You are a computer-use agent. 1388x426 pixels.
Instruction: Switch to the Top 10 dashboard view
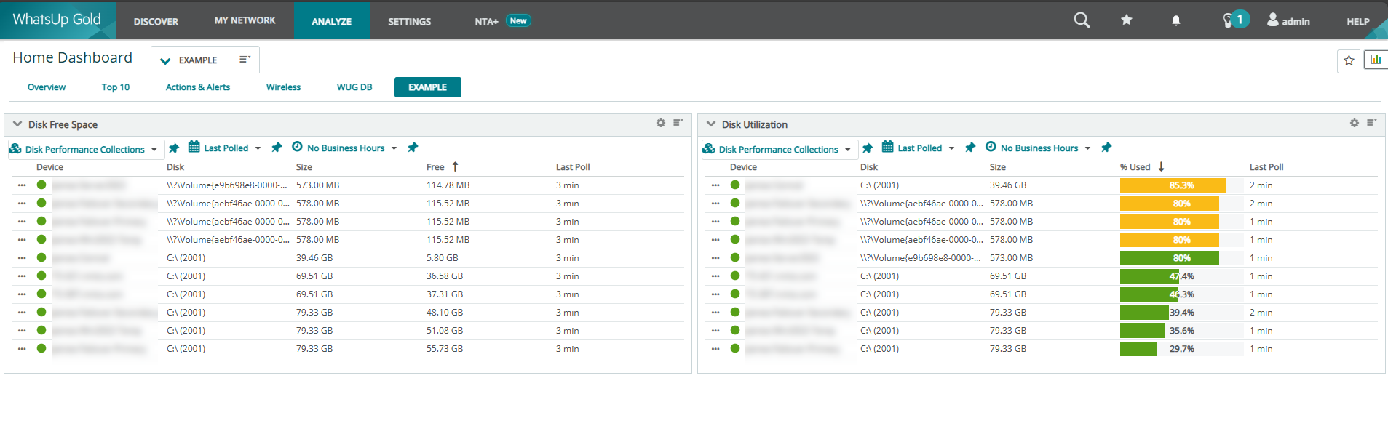point(116,87)
